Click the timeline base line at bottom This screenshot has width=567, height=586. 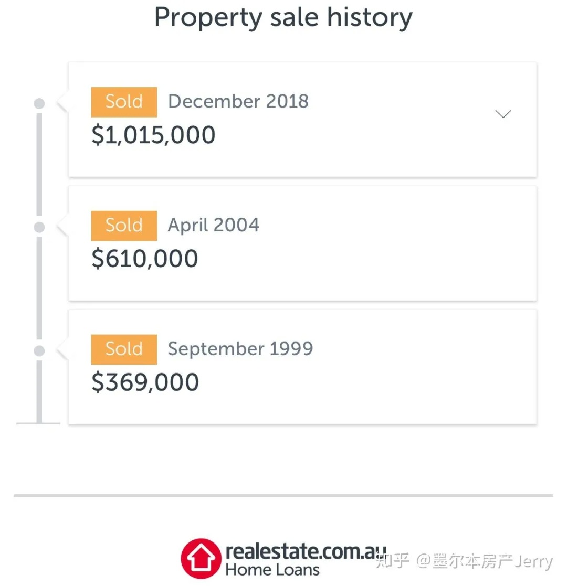pyautogui.click(x=38, y=423)
